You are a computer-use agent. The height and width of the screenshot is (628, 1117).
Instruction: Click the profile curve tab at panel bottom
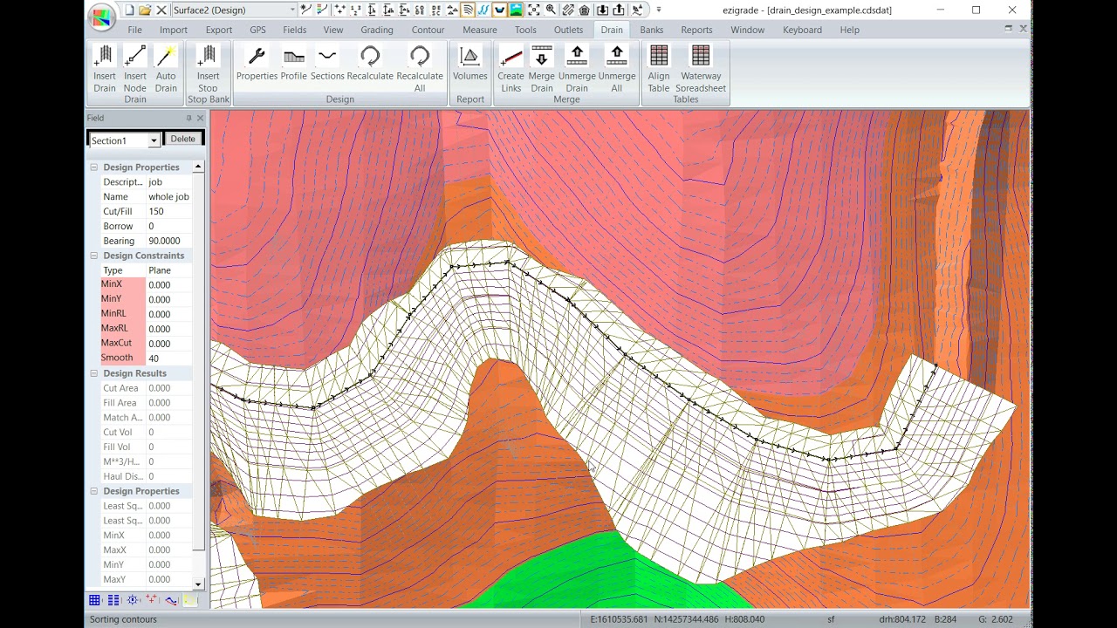coord(171,600)
